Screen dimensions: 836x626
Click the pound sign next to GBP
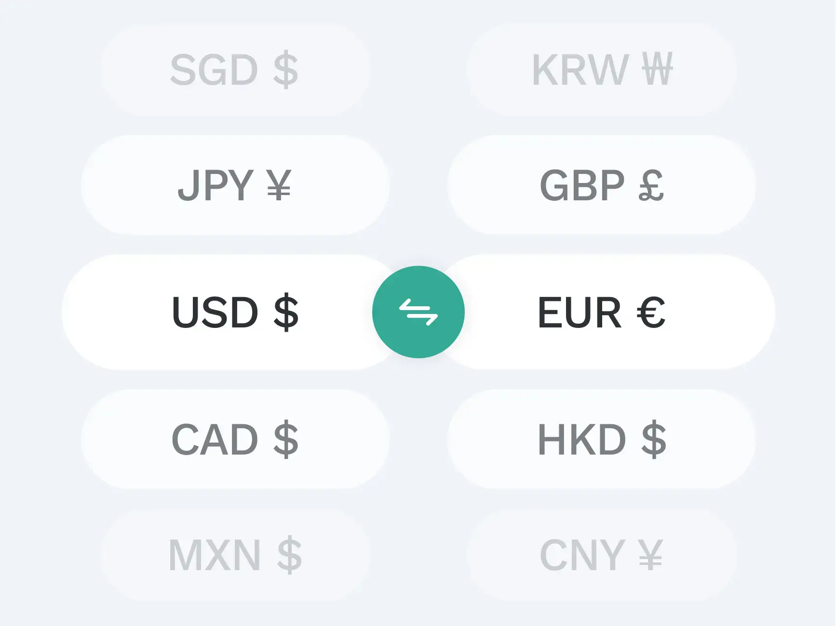651,185
